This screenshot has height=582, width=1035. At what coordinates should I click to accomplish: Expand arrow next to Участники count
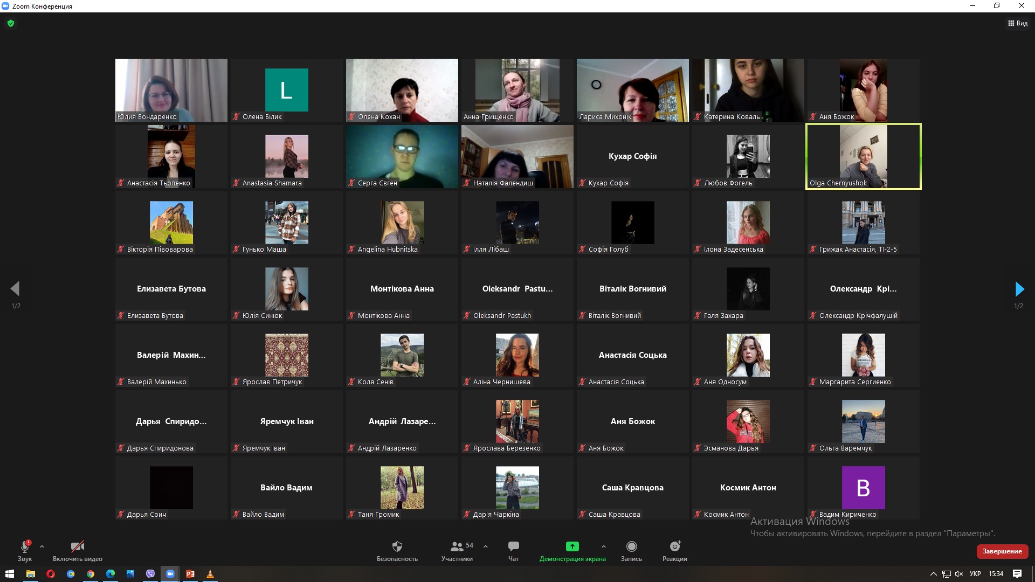pyautogui.click(x=486, y=546)
